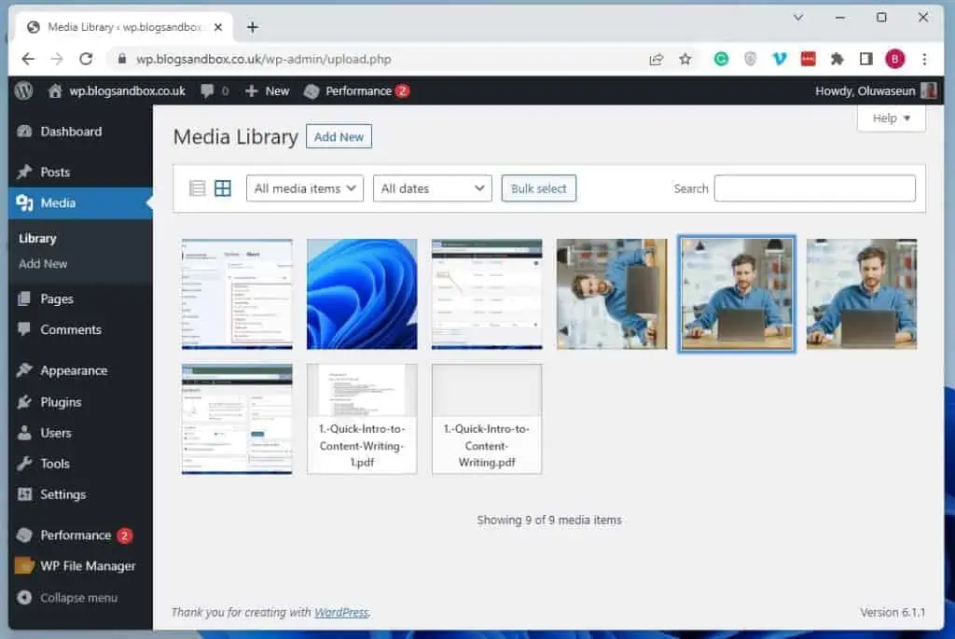955x639 pixels.
Task: Go back in the browser
Action: 28,59
